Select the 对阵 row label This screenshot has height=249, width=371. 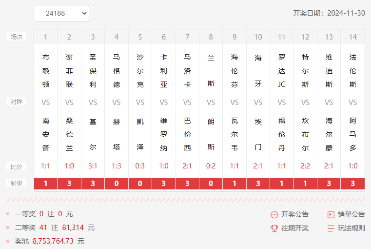point(17,102)
